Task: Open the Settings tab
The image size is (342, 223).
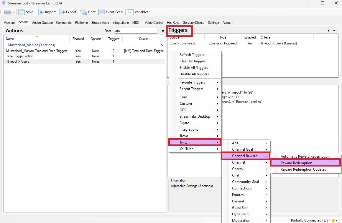Action: click(213, 23)
